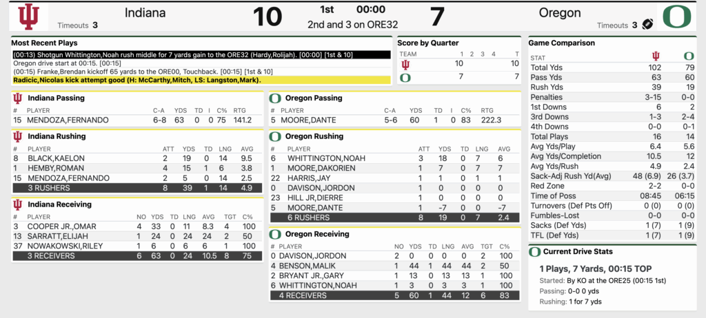Click player MOORE,DANTE in Oregon Passing

tap(309, 120)
